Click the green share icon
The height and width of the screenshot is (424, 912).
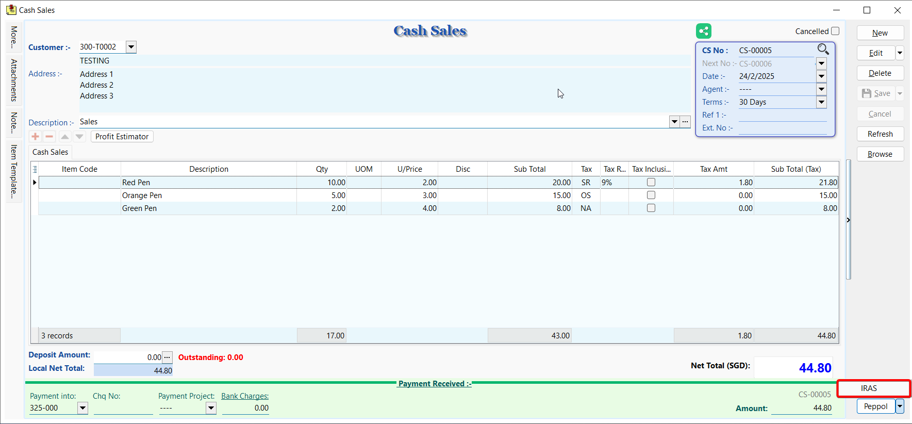[x=703, y=31]
